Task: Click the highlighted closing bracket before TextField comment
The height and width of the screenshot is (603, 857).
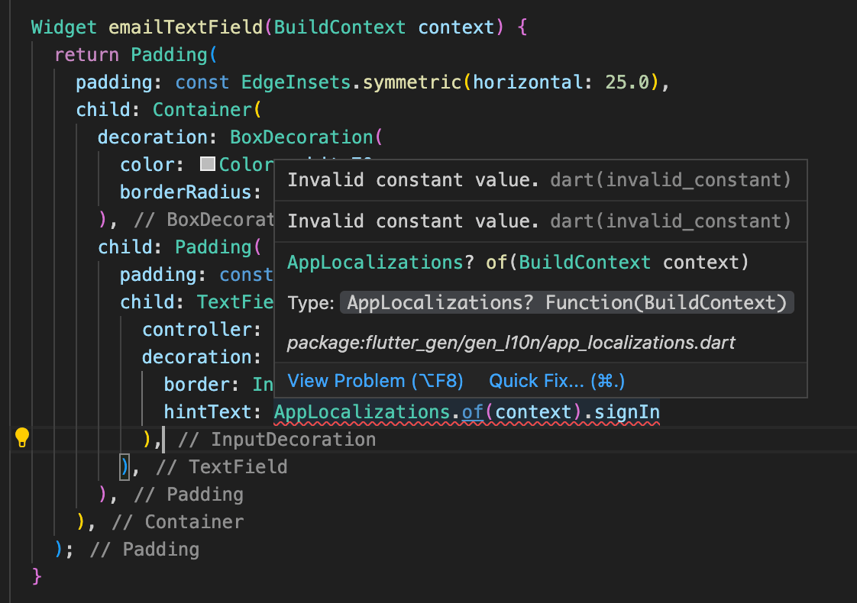Action: click(x=125, y=467)
